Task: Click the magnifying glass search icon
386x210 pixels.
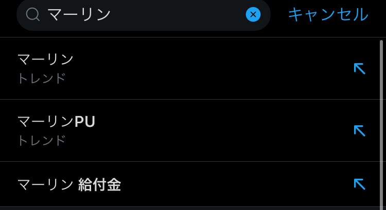Action: point(33,14)
